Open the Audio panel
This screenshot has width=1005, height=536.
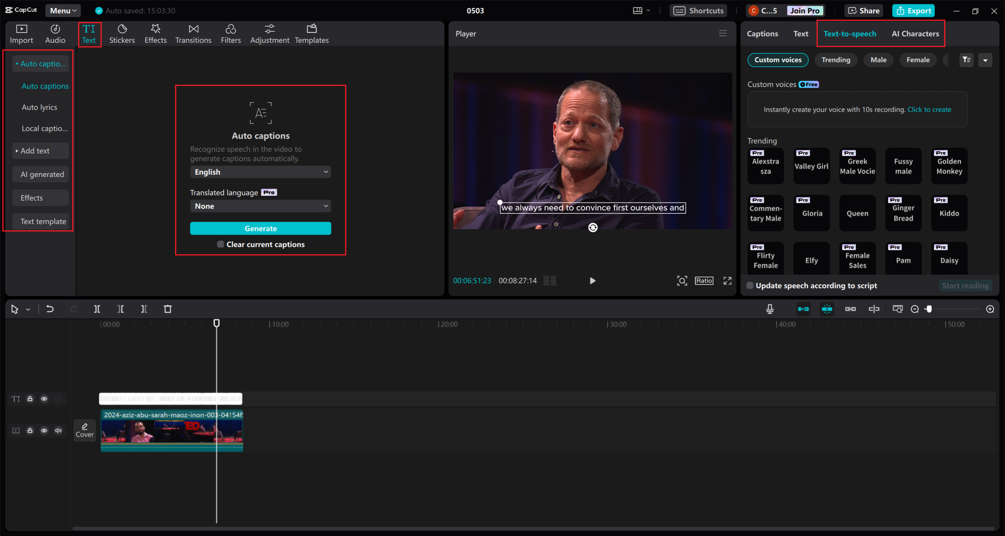pyautogui.click(x=55, y=33)
